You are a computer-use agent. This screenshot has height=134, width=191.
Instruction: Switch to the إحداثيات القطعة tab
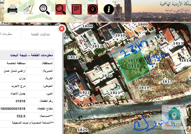pos(41,34)
